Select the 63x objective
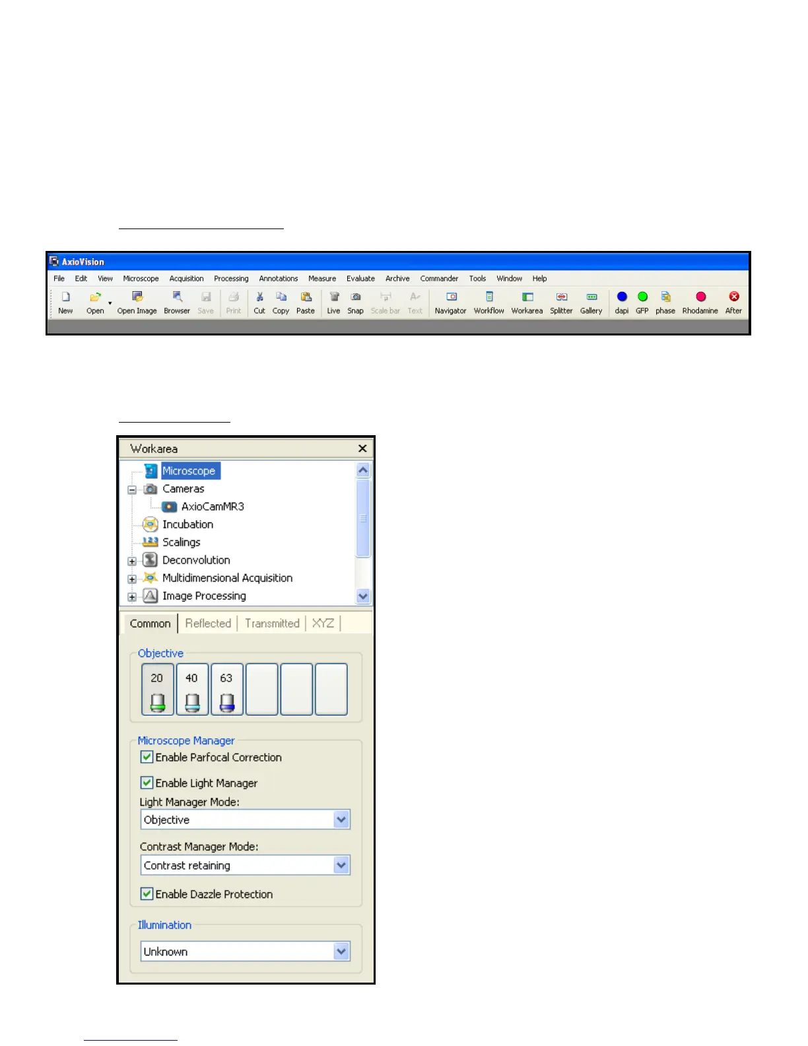 227,689
